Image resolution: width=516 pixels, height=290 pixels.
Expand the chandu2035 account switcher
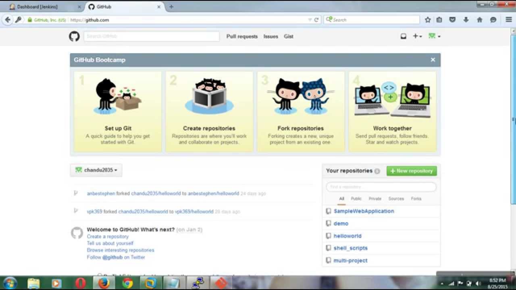tap(96, 170)
